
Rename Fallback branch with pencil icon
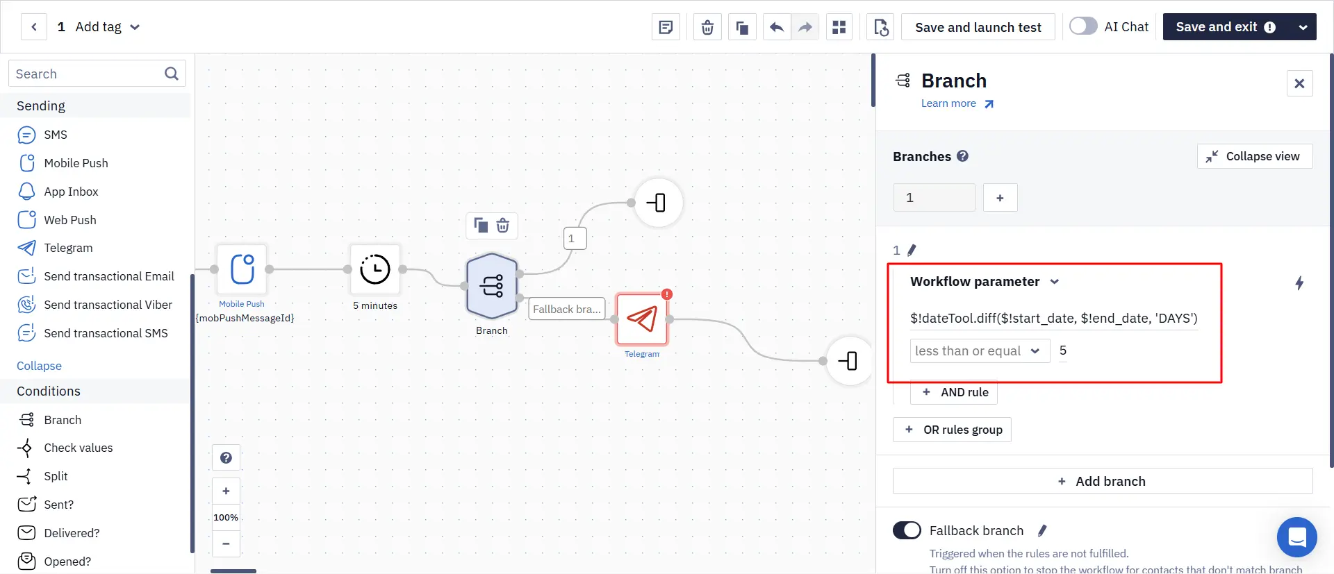click(x=1041, y=531)
